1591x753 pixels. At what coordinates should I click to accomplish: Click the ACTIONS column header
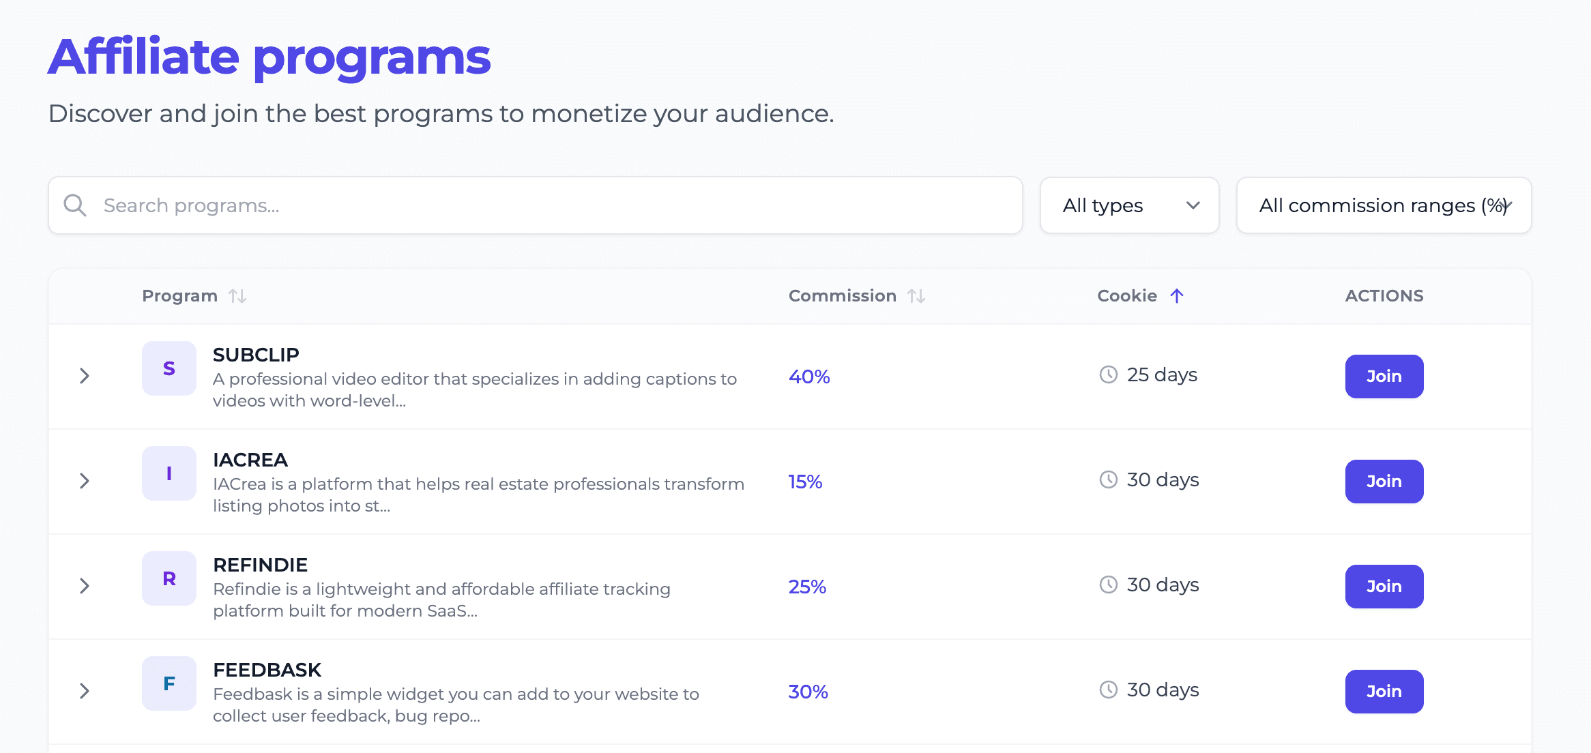1384,295
